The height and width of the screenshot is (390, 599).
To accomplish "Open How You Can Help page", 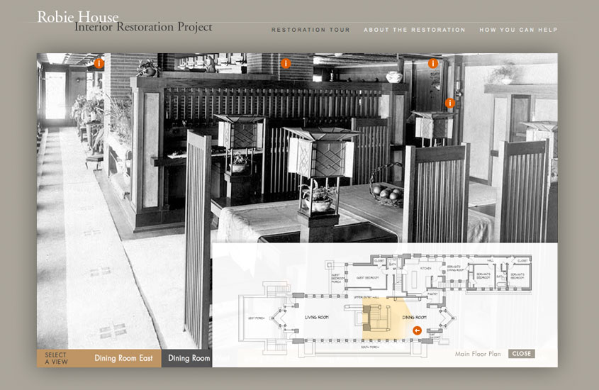I will tap(518, 30).
